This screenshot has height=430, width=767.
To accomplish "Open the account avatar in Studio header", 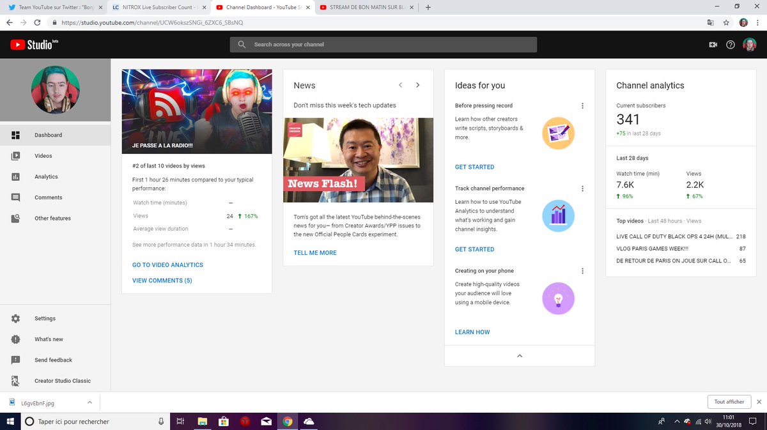I will pos(750,45).
